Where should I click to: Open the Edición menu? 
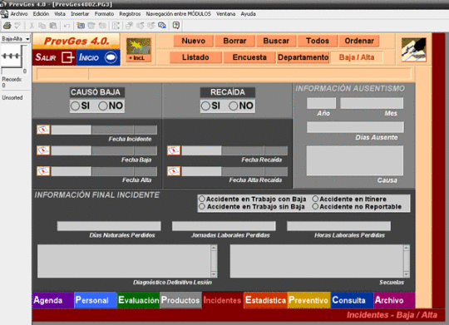[x=41, y=14]
